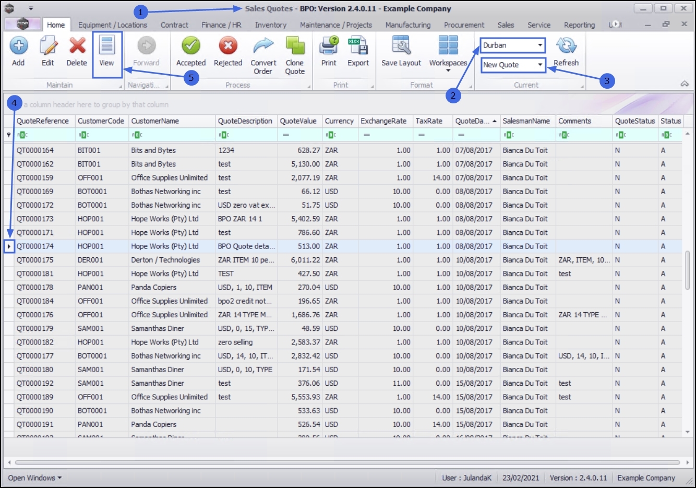This screenshot has height=488, width=696.
Task: Click the Version : 2.4.0.11 status bar entry
Action: click(x=578, y=478)
